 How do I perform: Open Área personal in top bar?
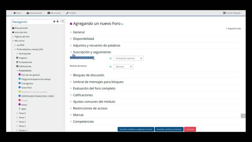click(x=34, y=13)
